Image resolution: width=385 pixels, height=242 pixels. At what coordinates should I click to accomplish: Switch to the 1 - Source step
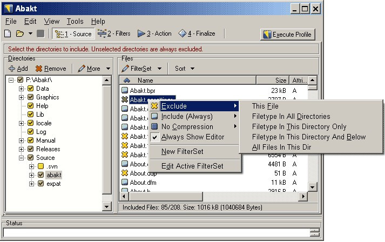tap(73, 33)
